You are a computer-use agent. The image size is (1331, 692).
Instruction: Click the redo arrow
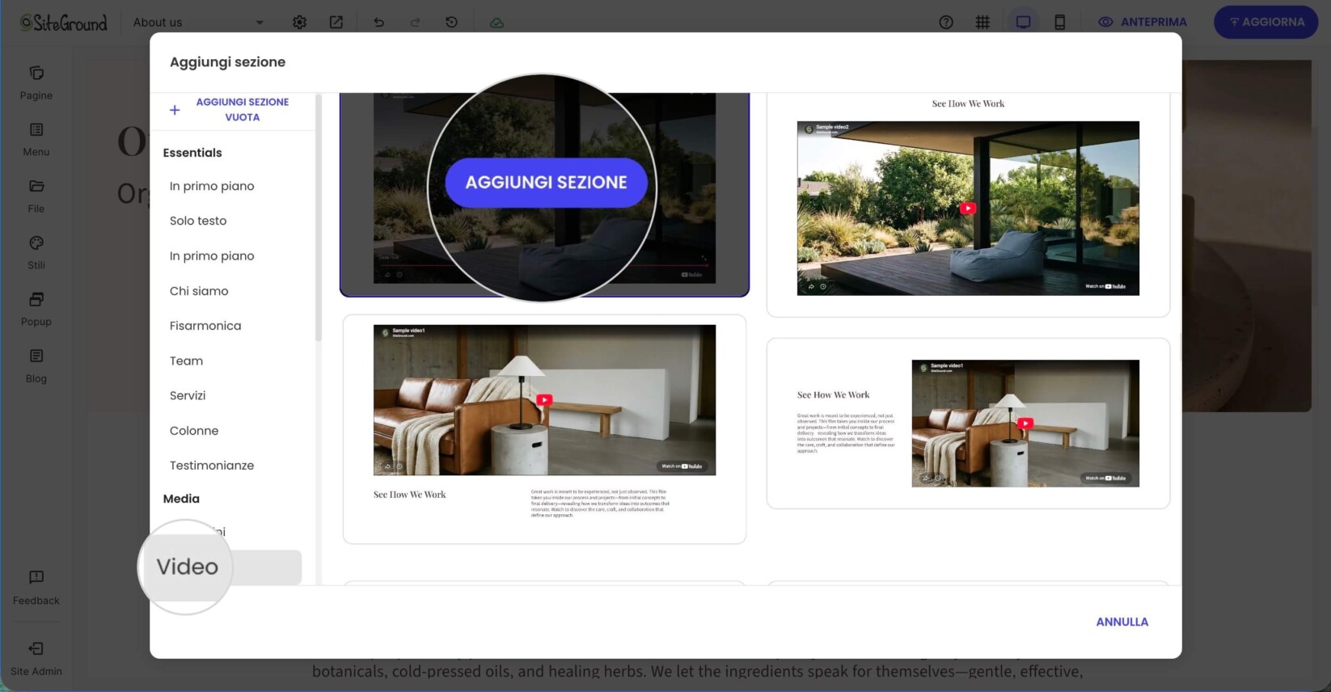click(415, 23)
